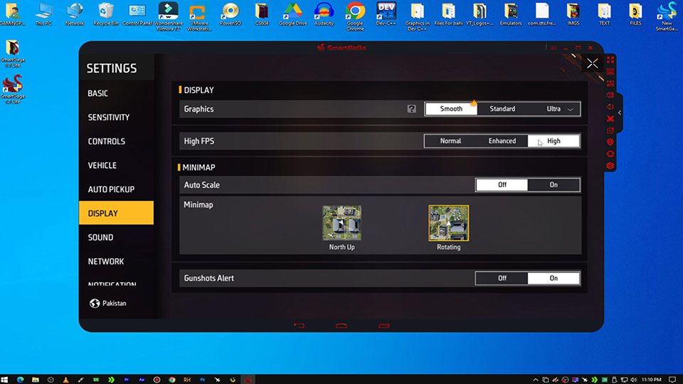683x384 pixels.
Task: Click emulator home navigation button
Action: click(x=341, y=325)
